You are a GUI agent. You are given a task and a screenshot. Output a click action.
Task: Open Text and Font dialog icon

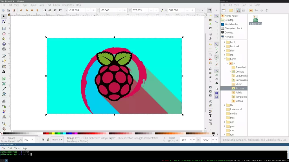pyautogui.click(x=210, y=116)
